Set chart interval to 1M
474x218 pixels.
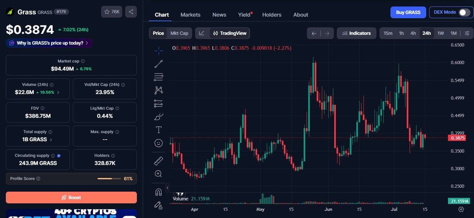[454, 33]
